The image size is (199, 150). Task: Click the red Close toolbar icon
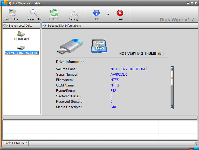(120, 13)
